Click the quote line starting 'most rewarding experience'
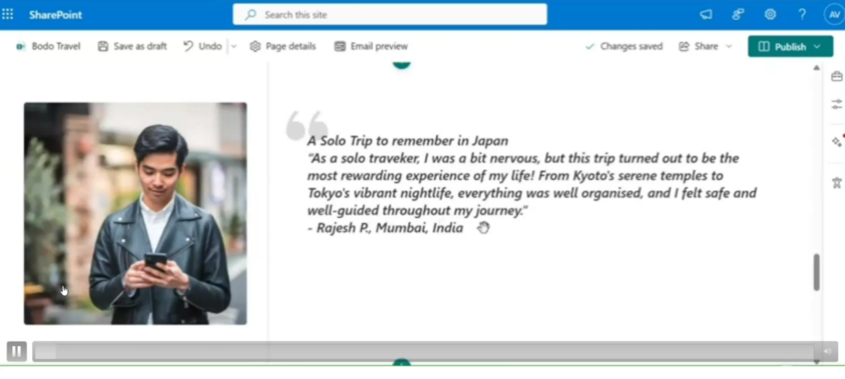This screenshot has height=379, width=845. point(515,176)
